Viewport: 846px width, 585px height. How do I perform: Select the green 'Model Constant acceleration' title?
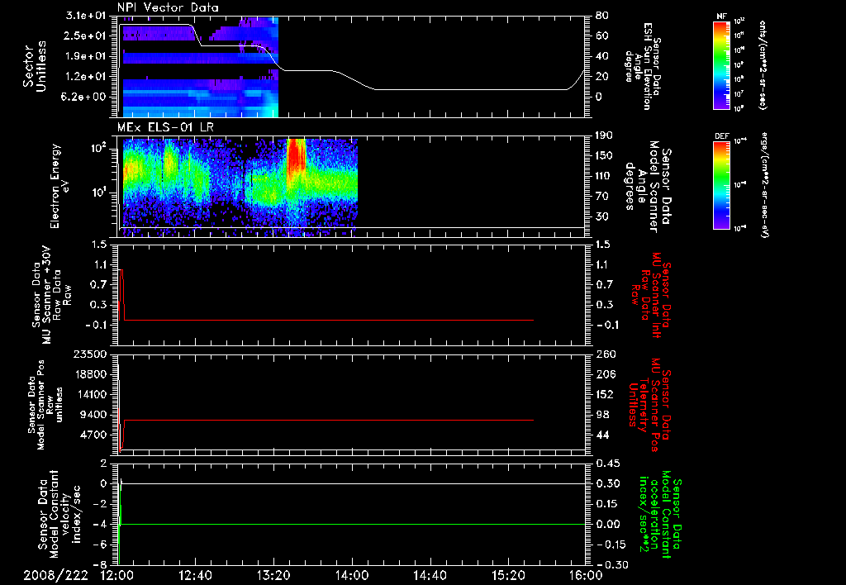click(x=661, y=515)
